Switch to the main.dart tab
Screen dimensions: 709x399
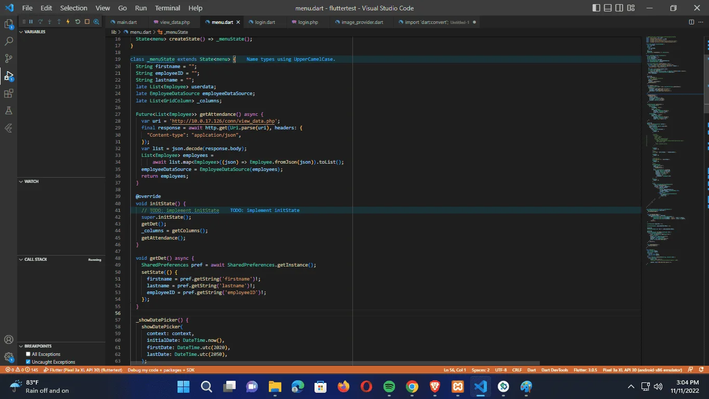pos(127,22)
